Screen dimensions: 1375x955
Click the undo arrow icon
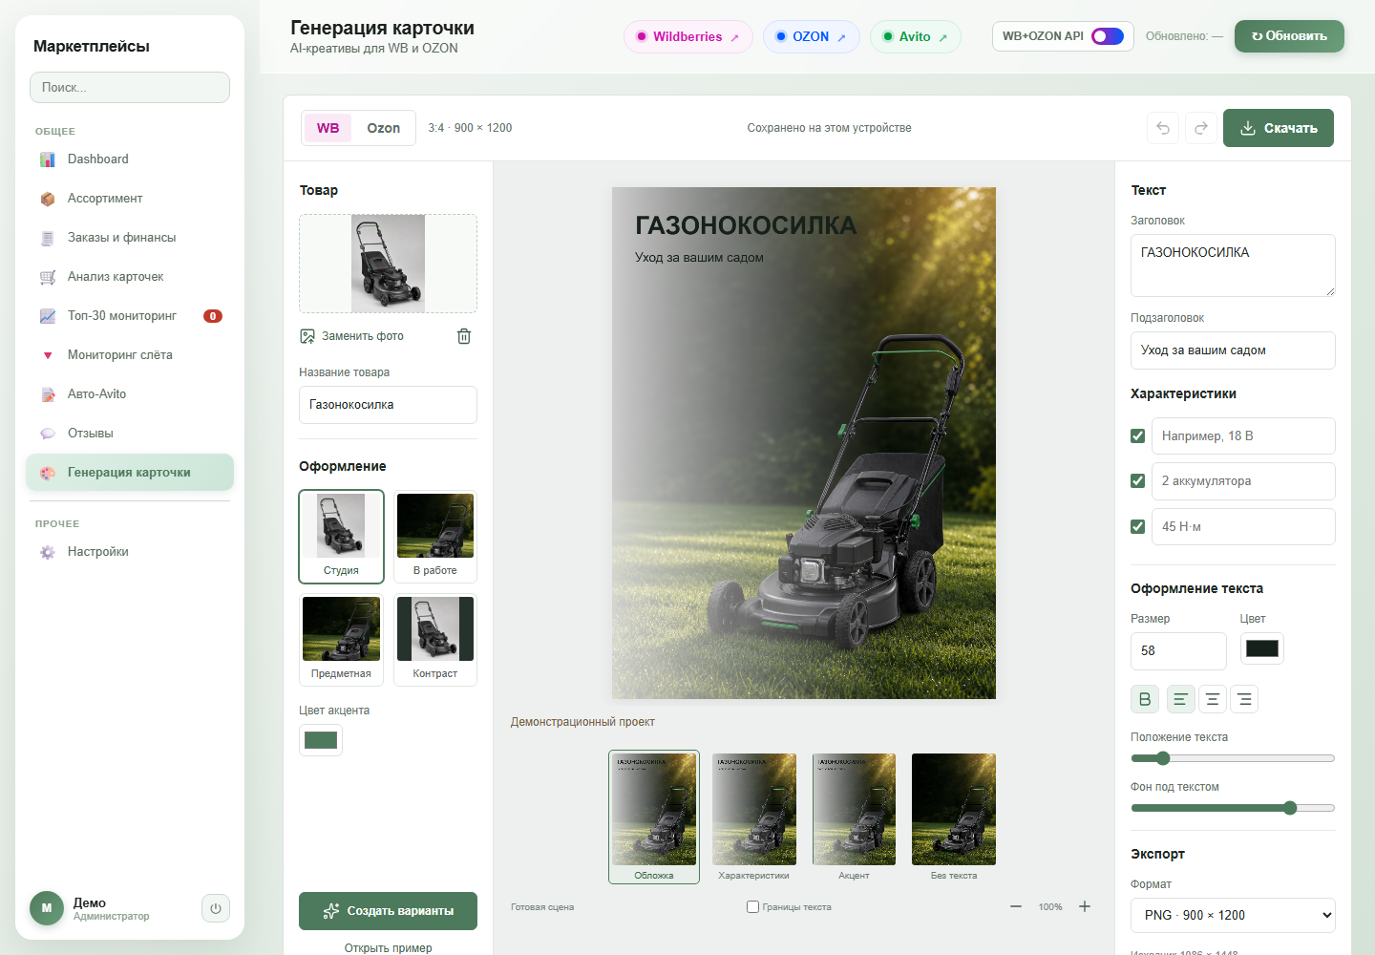click(1163, 128)
